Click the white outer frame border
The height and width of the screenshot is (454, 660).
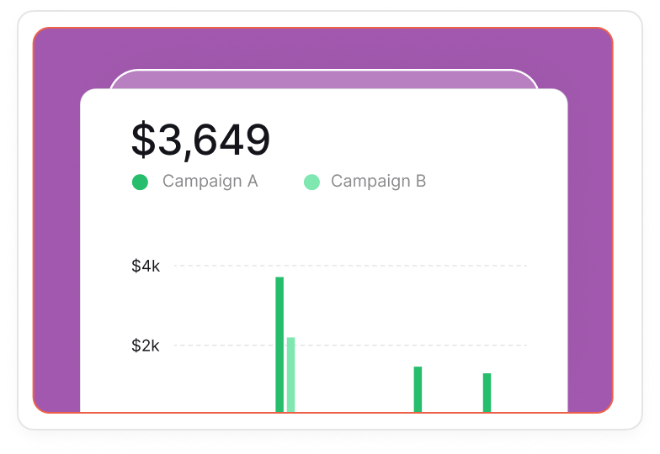(25, 227)
